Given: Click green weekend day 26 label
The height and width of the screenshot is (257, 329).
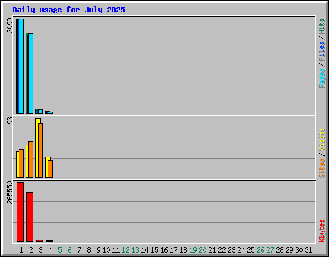Looking at the screenshot, I should click(x=260, y=250).
